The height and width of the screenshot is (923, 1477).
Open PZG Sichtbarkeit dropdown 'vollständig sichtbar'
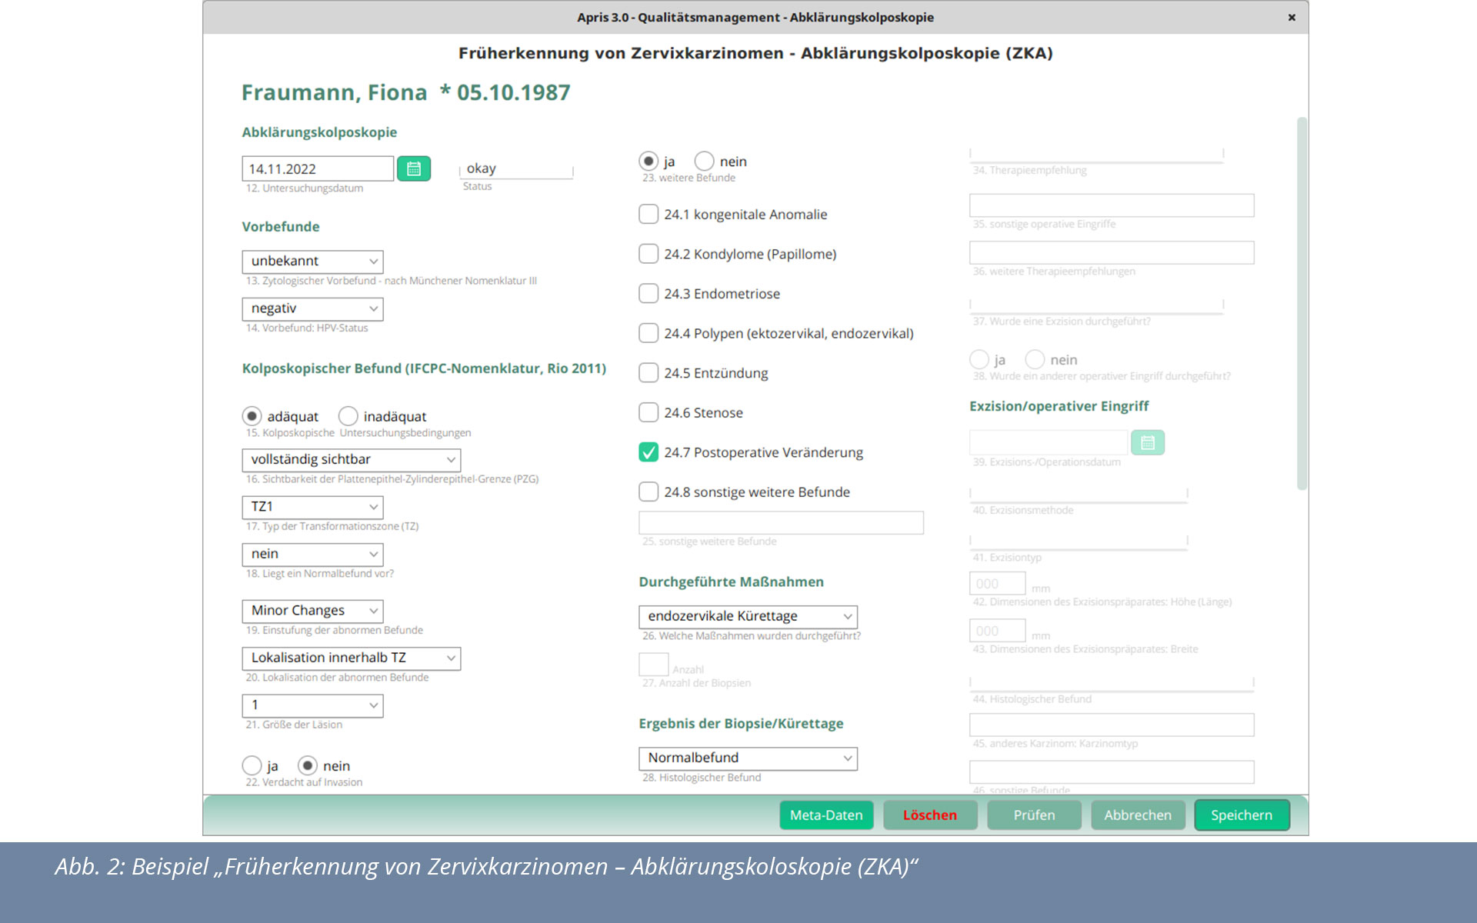352,460
